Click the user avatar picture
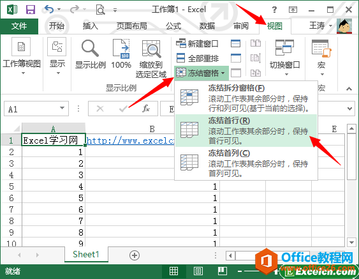The height and width of the screenshot is (279, 359). point(344,26)
